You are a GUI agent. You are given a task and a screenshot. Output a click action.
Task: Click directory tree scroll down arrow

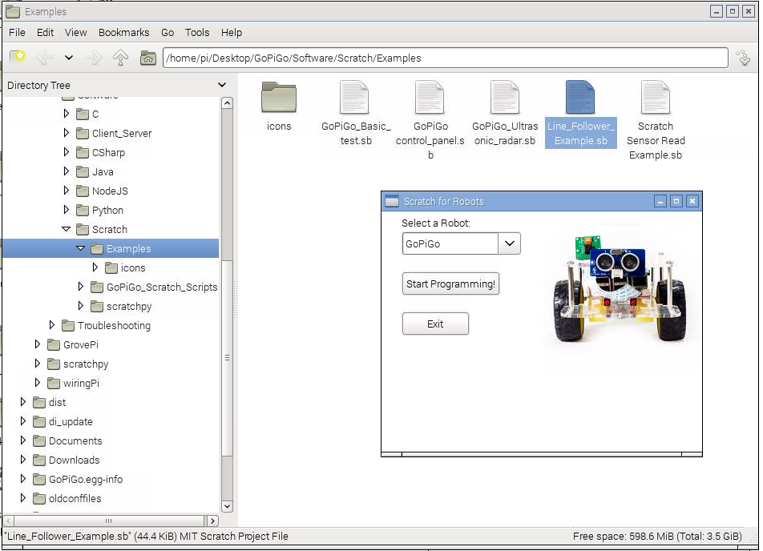tap(227, 506)
